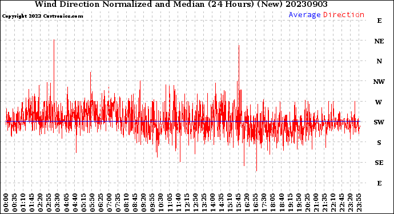Click the 19:50 time axis label
The height and width of the screenshot is (214, 394).
(299, 203)
